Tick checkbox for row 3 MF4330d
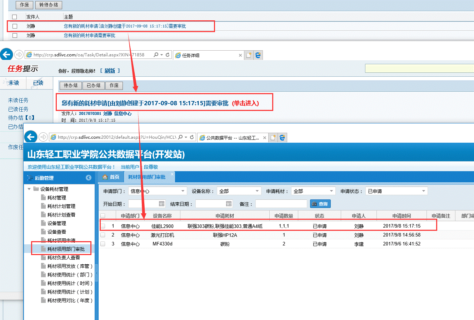The image size is (474, 320). click(x=103, y=244)
